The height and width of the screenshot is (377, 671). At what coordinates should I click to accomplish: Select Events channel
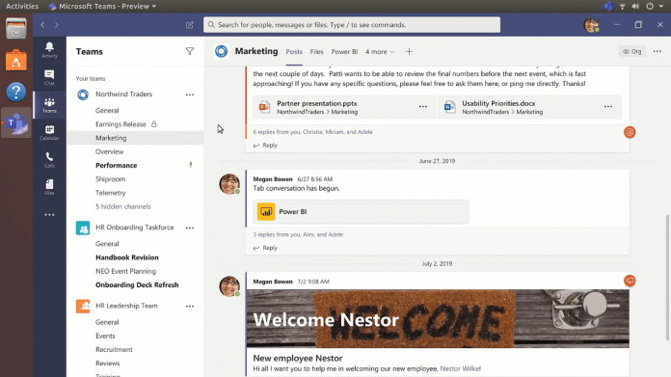pos(105,336)
